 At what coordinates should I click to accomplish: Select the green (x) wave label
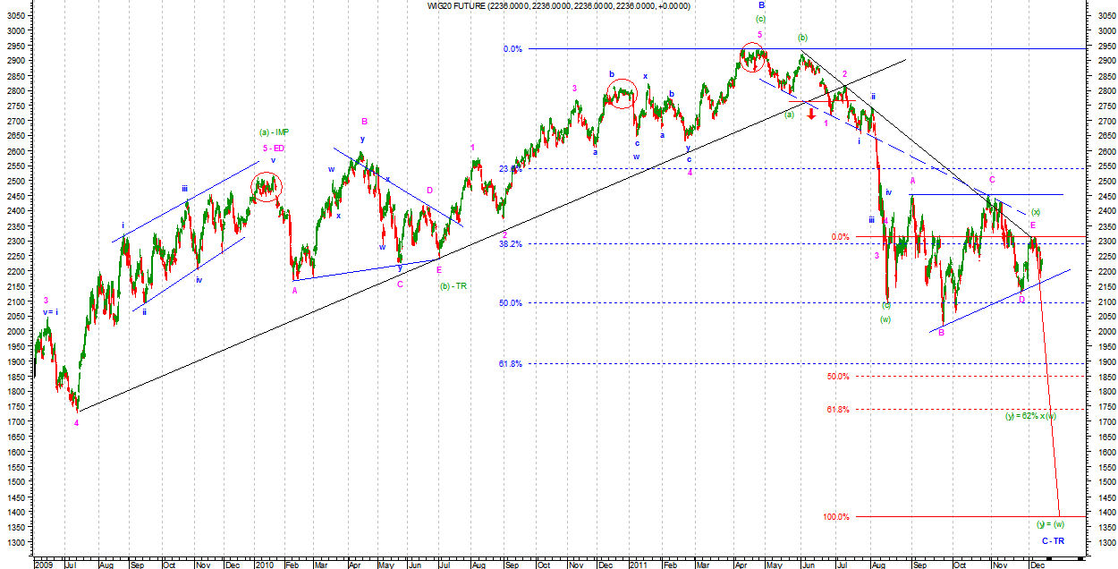point(1036,212)
